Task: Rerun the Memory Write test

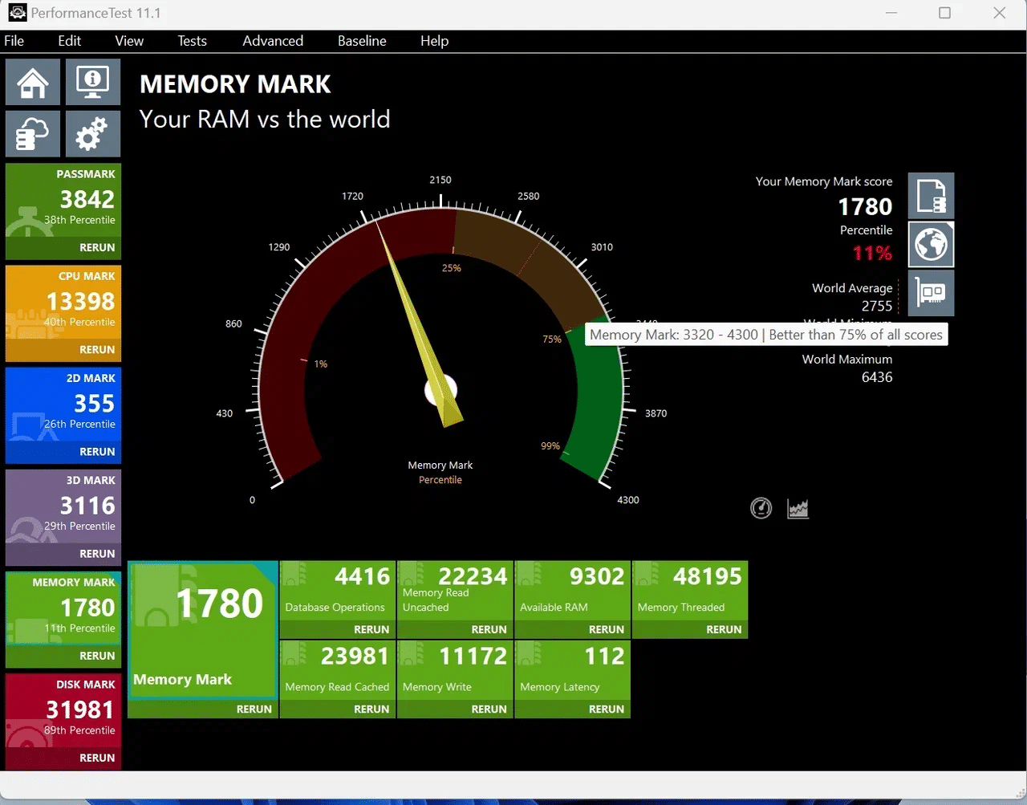Action: (x=489, y=709)
